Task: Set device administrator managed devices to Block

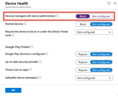Action: click(83, 16)
